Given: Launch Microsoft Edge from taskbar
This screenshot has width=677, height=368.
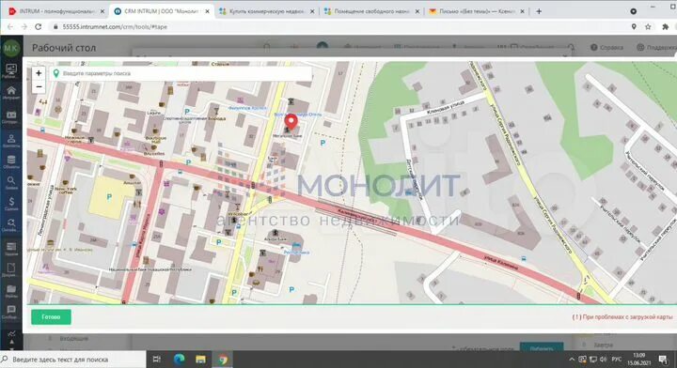Looking at the screenshot, I should [179, 360].
